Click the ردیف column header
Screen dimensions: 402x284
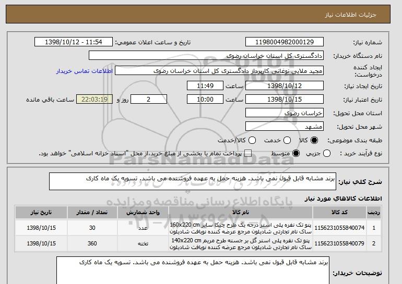pyautogui.click(x=374, y=213)
